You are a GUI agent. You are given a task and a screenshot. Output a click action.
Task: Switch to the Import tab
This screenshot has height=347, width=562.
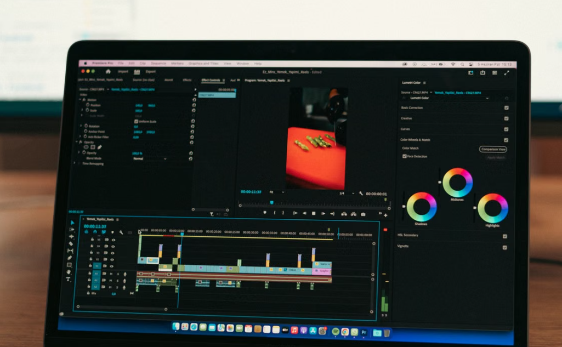123,71
